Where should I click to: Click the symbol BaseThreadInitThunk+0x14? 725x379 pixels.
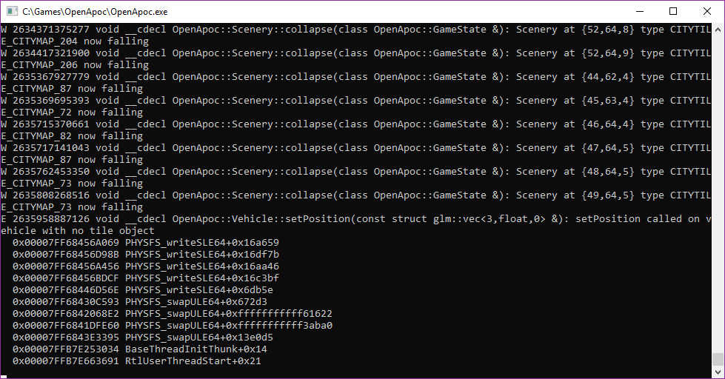point(196,349)
